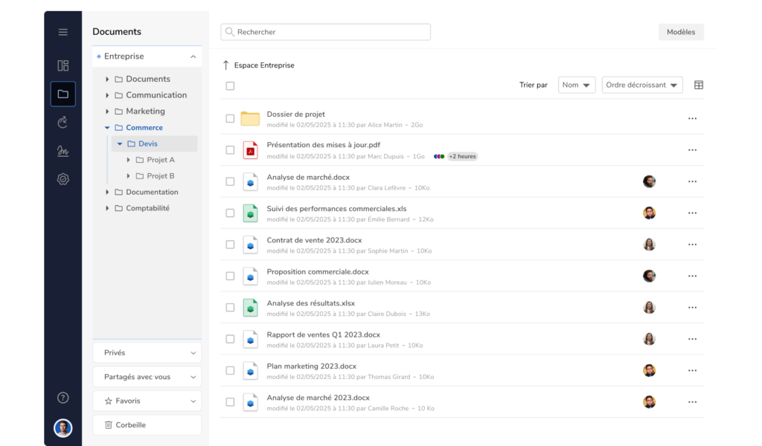Viewport: 762px width, 446px height.
Task: Select checkbox for Plan marketing 2023.docx
Action: pos(230,371)
